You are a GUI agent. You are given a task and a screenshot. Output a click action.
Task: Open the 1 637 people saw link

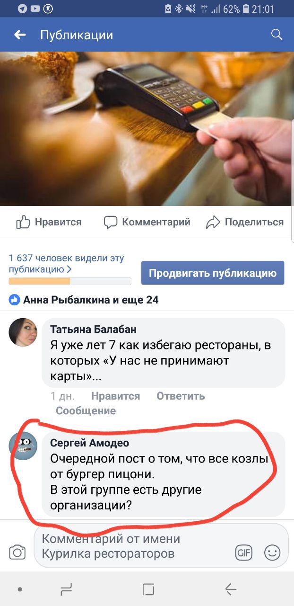[66, 264]
